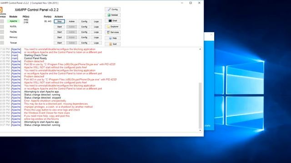291x163 pixels.
Task: Toggle the FileZilla service checkbox
Action: (x=2, y=32)
